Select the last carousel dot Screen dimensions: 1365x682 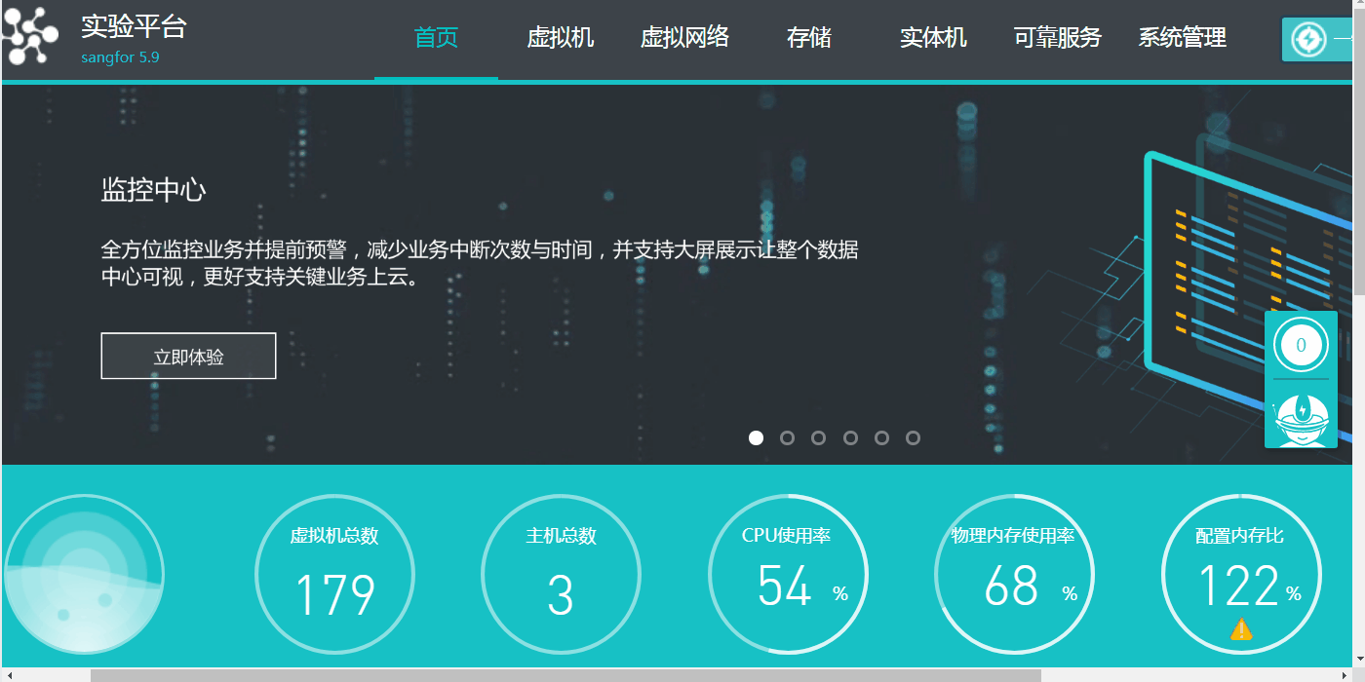pos(913,437)
